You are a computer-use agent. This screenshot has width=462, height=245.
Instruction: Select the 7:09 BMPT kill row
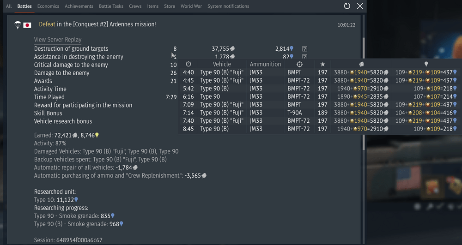[320, 105]
